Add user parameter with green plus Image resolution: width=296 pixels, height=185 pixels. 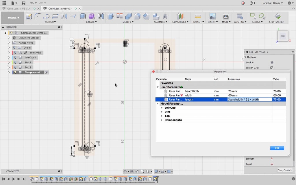(182, 87)
